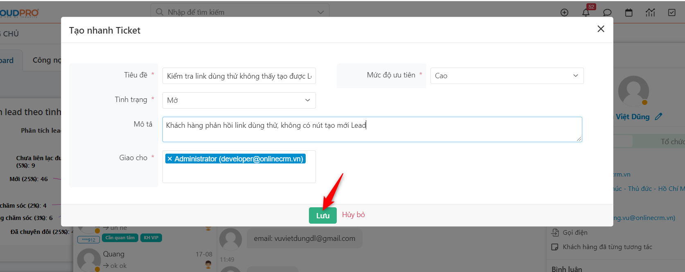Click the email vuvietdungdl@gmail.com message
This screenshot has width=685, height=272.
point(304,238)
